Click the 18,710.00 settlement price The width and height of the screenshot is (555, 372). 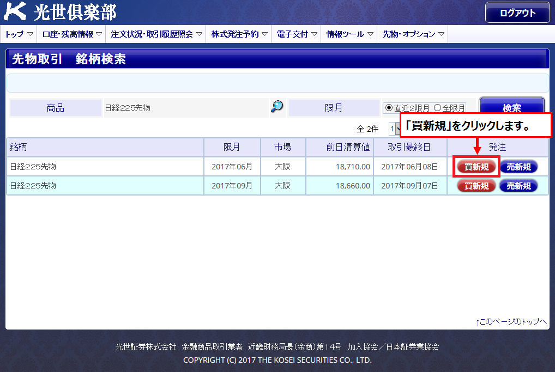click(353, 167)
